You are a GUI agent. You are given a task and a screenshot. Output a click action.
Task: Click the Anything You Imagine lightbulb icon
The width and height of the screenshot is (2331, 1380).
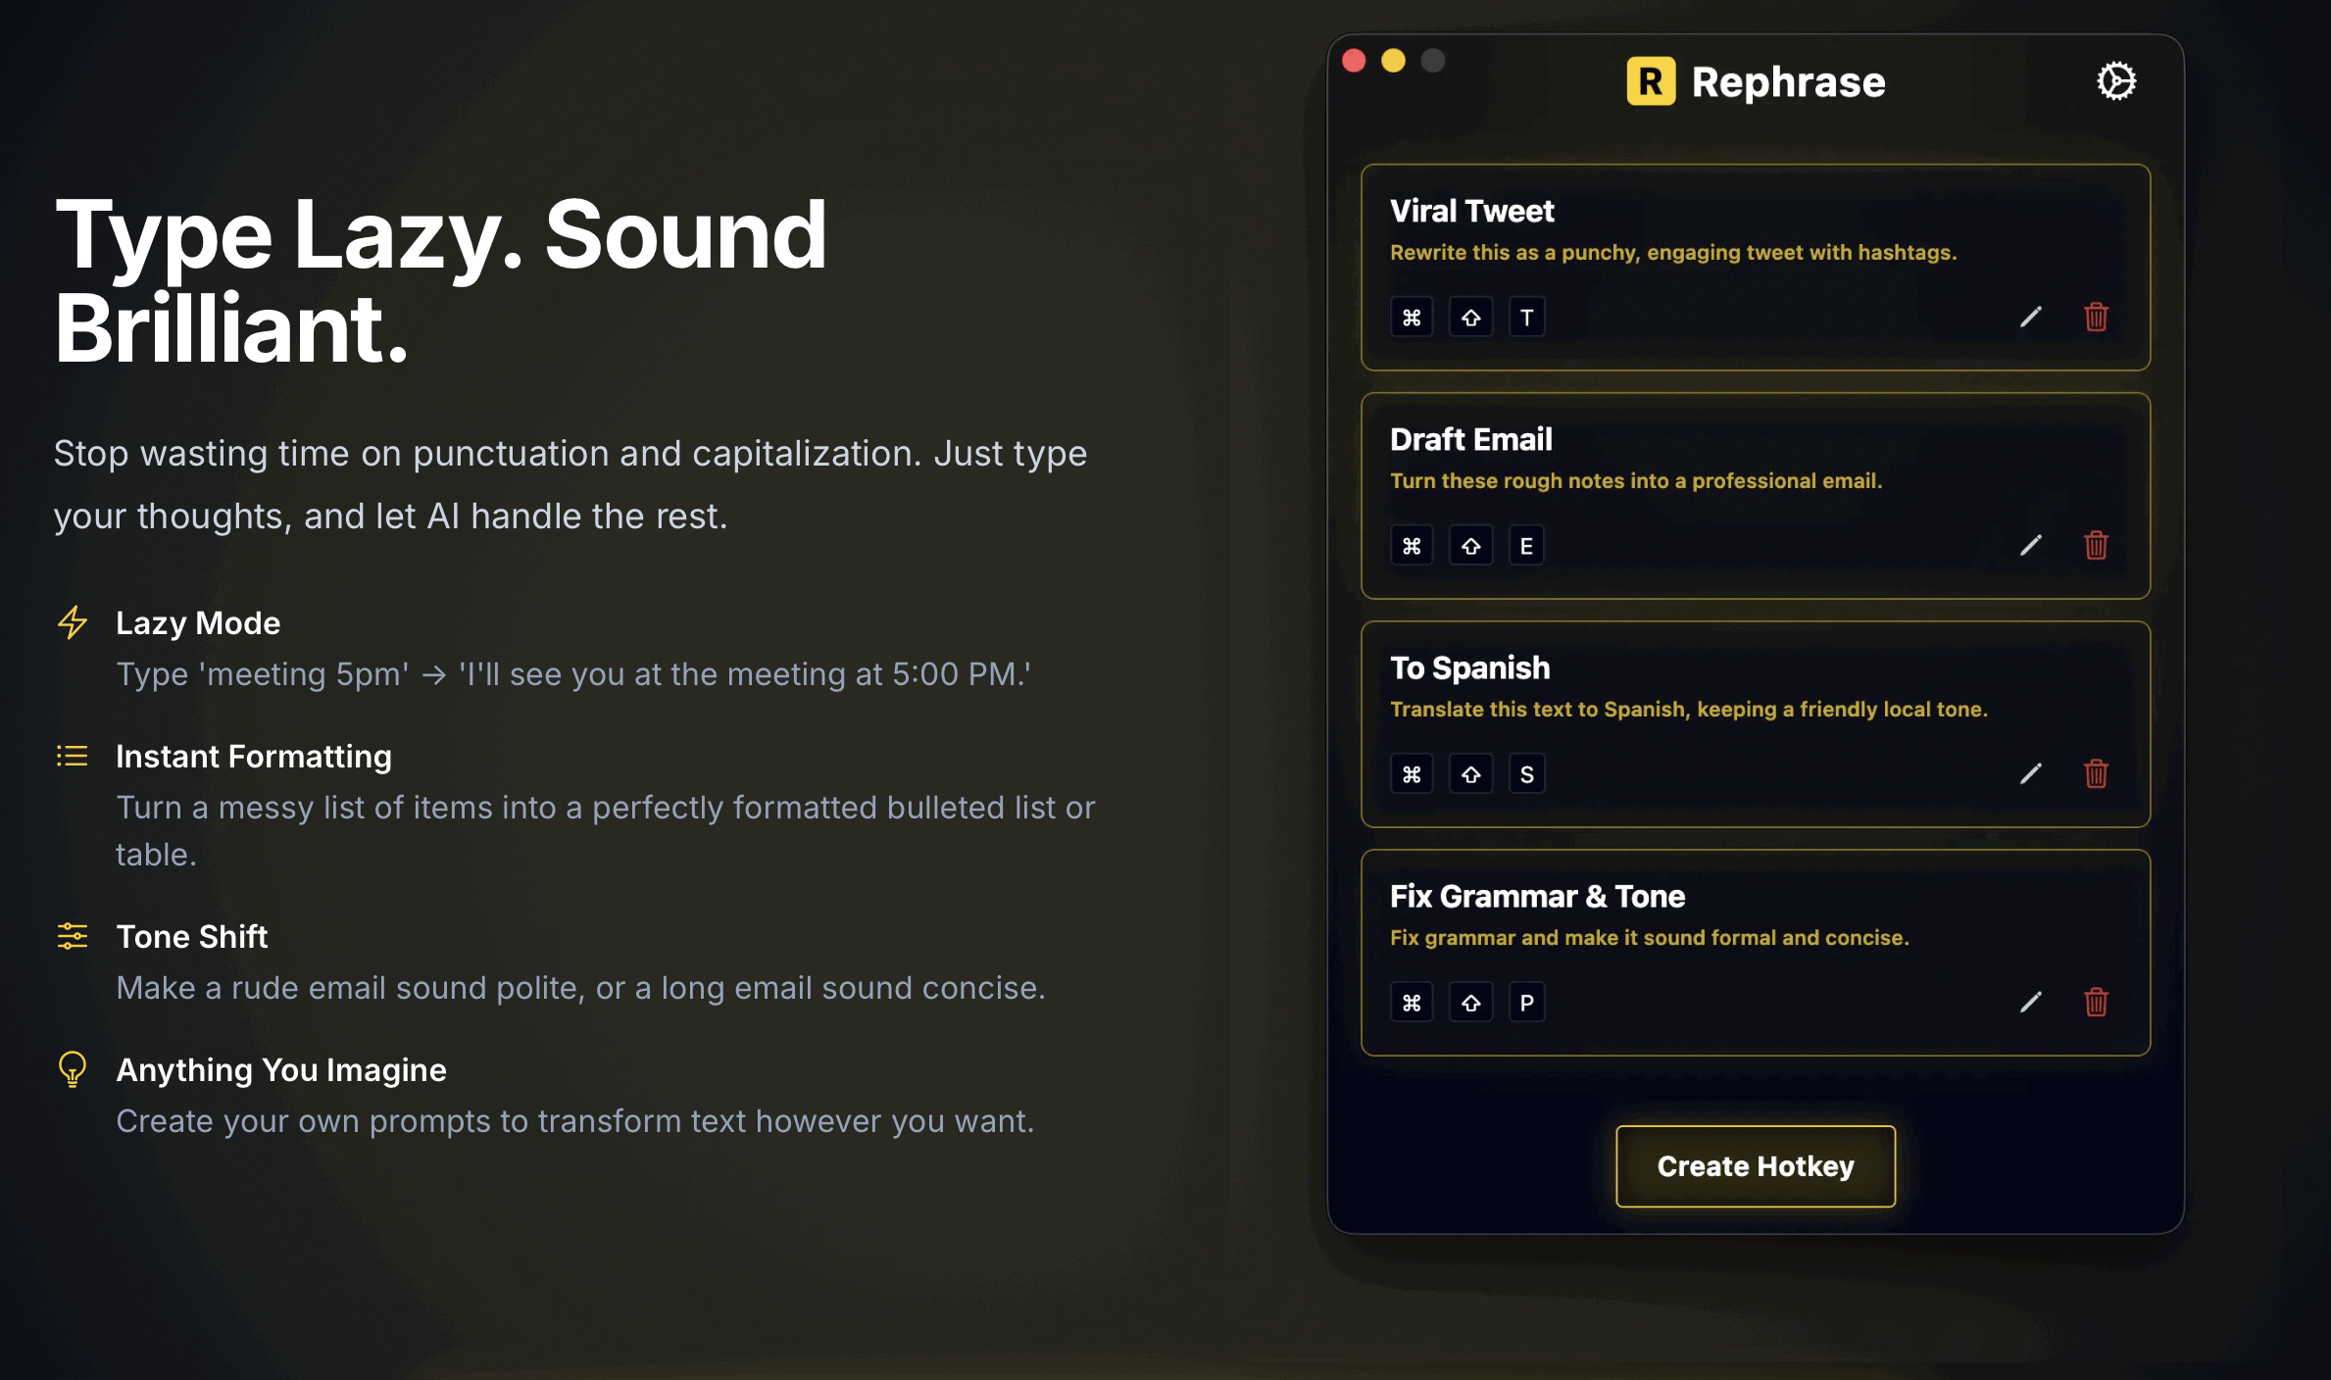pos(73,1069)
